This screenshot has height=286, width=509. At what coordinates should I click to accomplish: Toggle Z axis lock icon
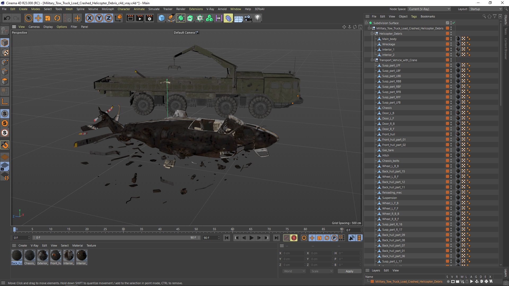click(109, 18)
